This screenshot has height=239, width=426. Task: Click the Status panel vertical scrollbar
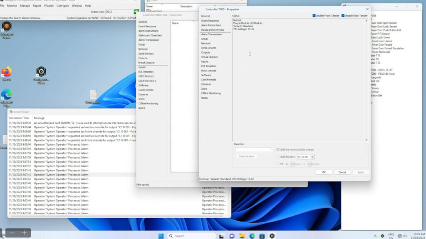coord(367,79)
